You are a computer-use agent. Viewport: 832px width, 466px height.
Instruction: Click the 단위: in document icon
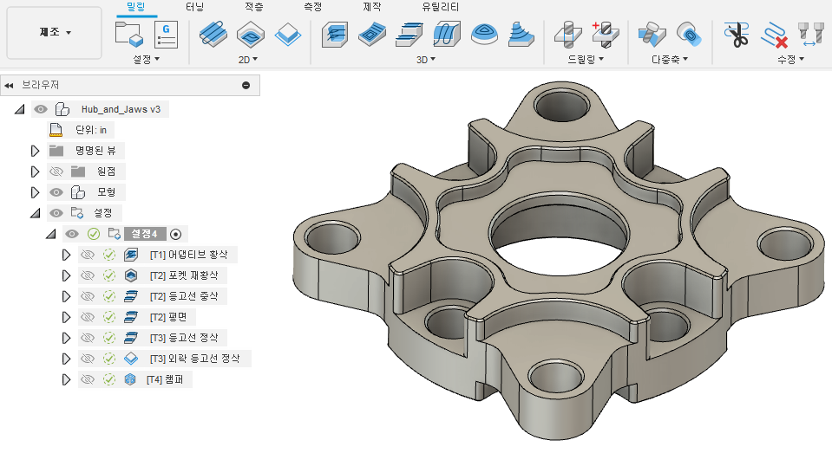[56, 130]
